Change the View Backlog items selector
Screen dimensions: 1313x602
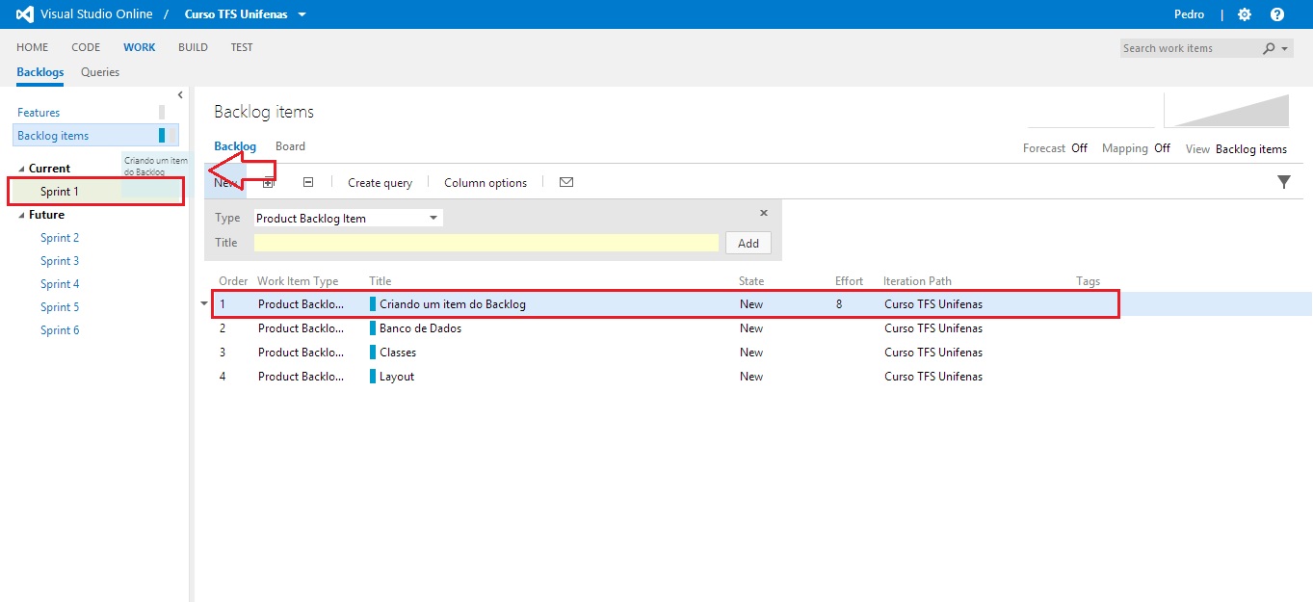(x=1250, y=149)
